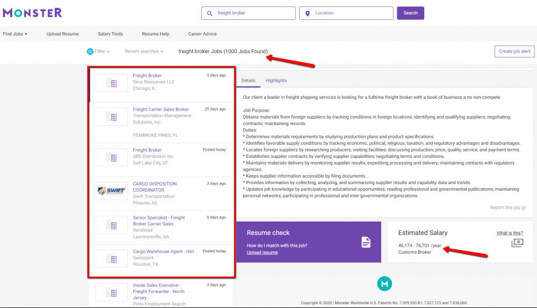The width and height of the screenshot is (537, 308).
Task: Open the Freight Carrier Sales Broker job
Action: (x=161, y=109)
